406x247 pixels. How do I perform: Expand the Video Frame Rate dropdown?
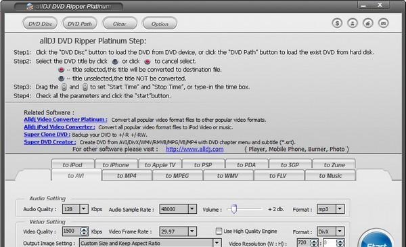pos(192,231)
